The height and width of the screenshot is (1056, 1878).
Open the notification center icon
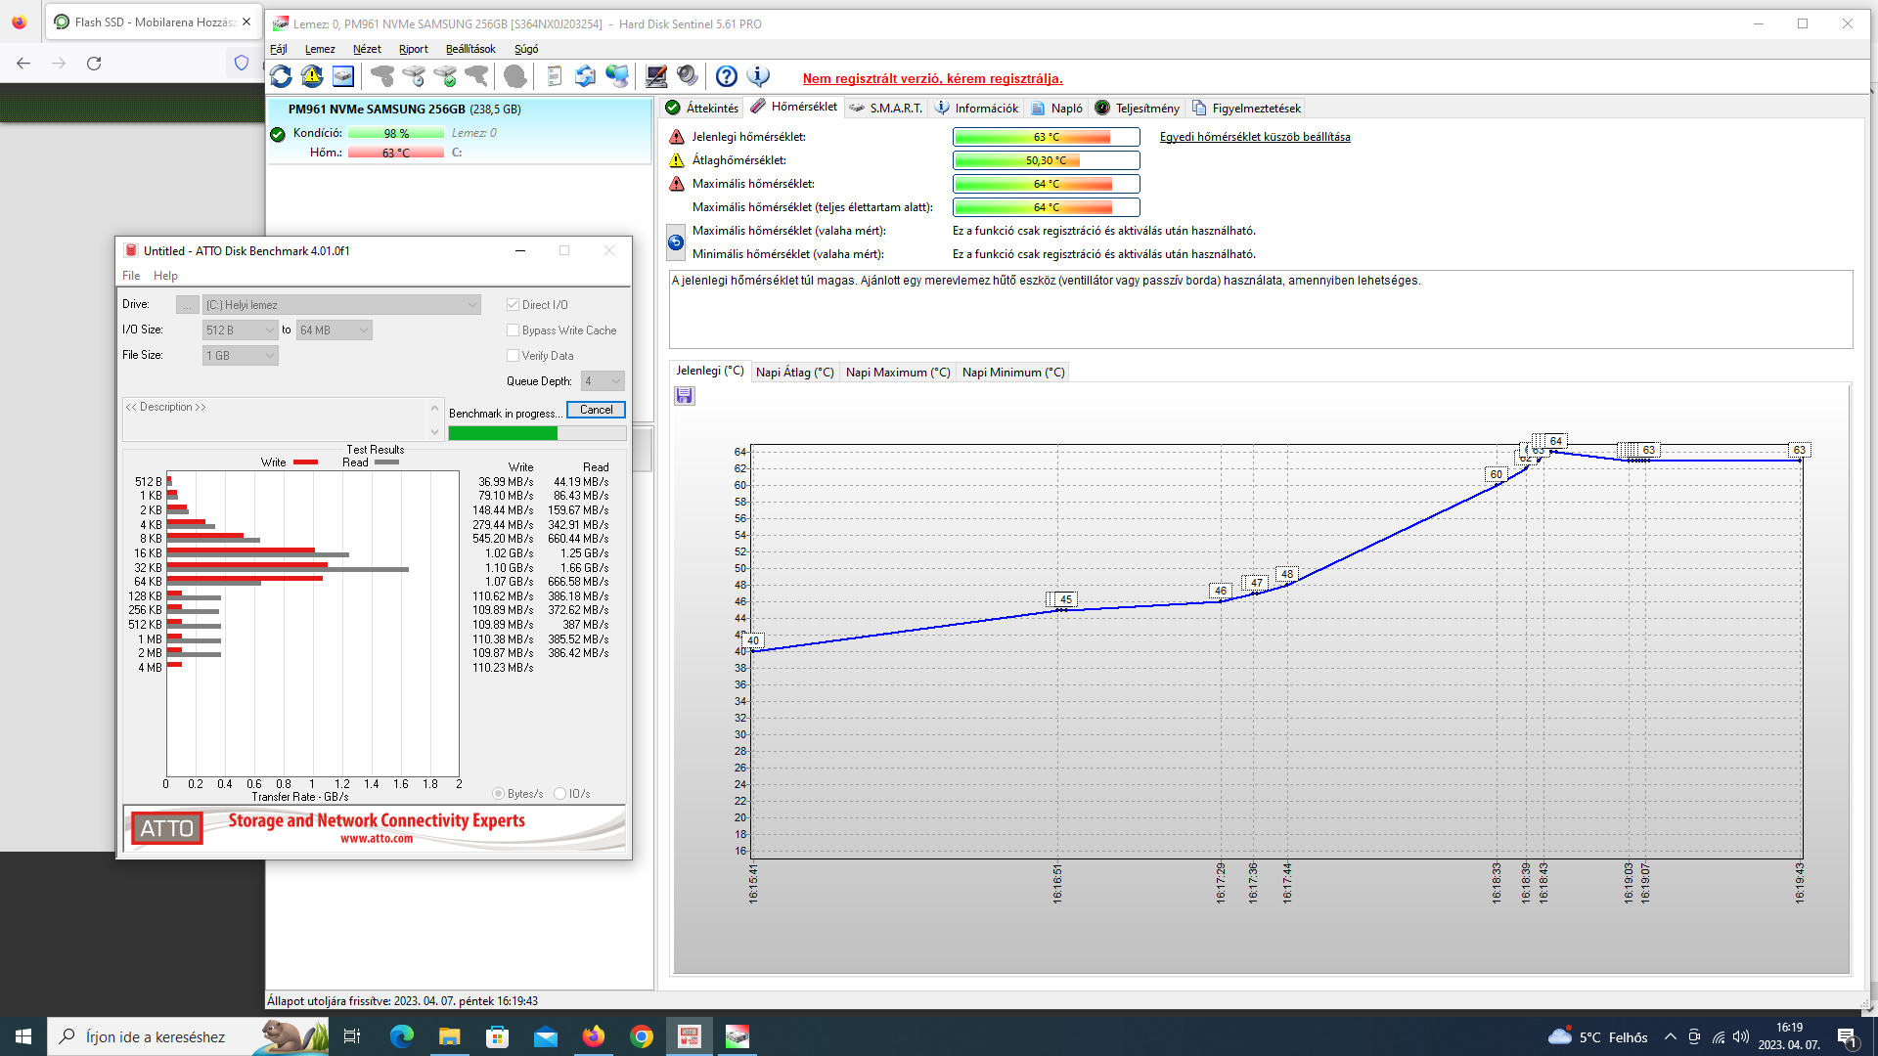1847,1037
